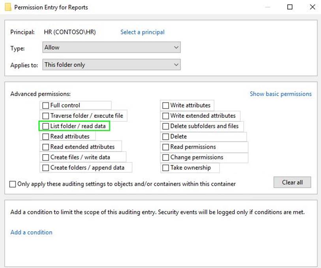The height and width of the screenshot is (268, 321).
Task: Enable Create folders / append data
Action: tap(46, 168)
